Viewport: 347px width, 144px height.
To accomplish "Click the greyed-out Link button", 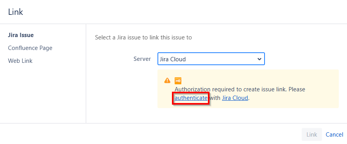I will (x=311, y=135).
